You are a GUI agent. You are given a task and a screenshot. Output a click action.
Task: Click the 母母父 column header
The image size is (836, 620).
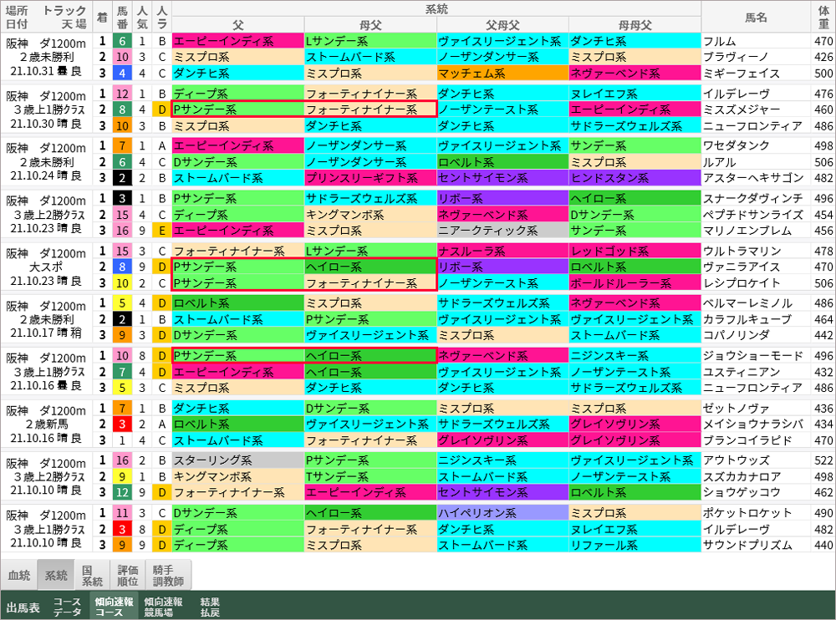pyautogui.click(x=635, y=24)
